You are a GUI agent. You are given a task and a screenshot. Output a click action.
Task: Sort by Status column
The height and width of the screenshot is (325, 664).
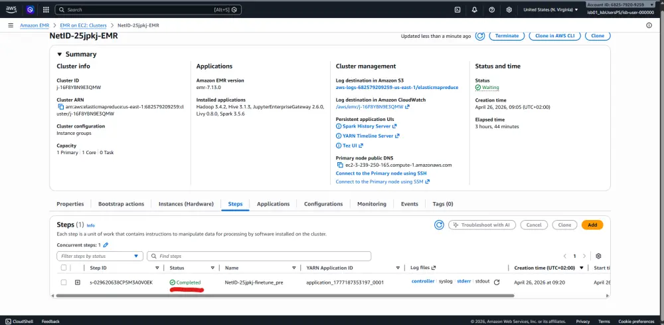point(212,268)
